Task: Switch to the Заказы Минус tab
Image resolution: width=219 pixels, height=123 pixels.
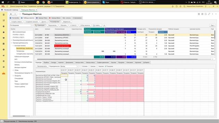Action: (x=55, y=18)
